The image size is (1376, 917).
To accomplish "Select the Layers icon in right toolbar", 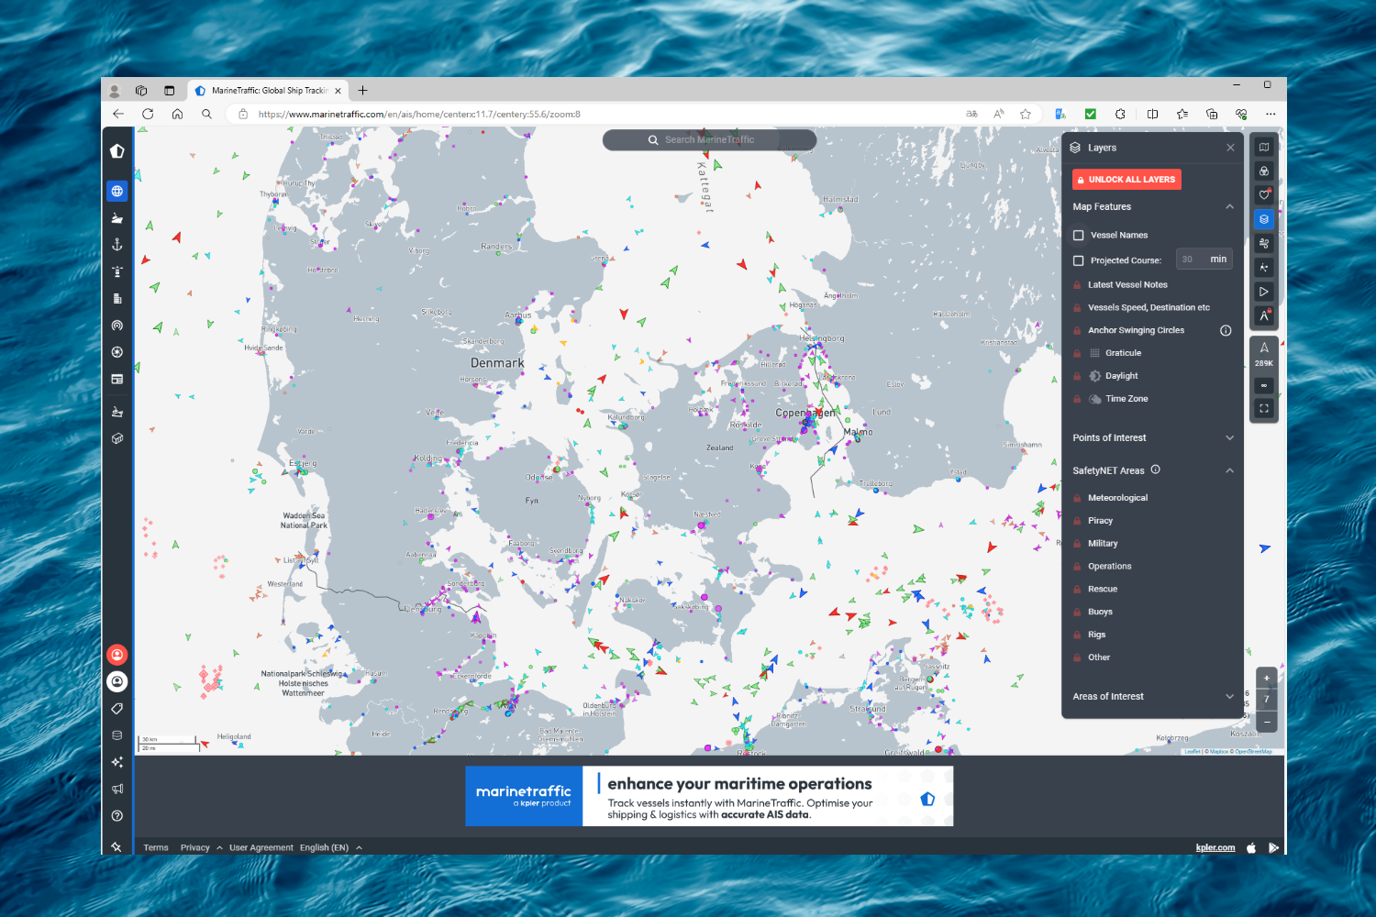I will coord(1264,218).
